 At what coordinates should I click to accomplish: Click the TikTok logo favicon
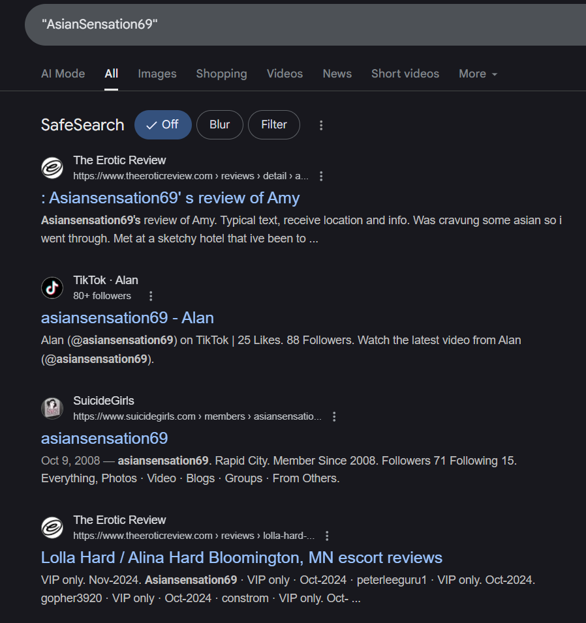pos(52,287)
